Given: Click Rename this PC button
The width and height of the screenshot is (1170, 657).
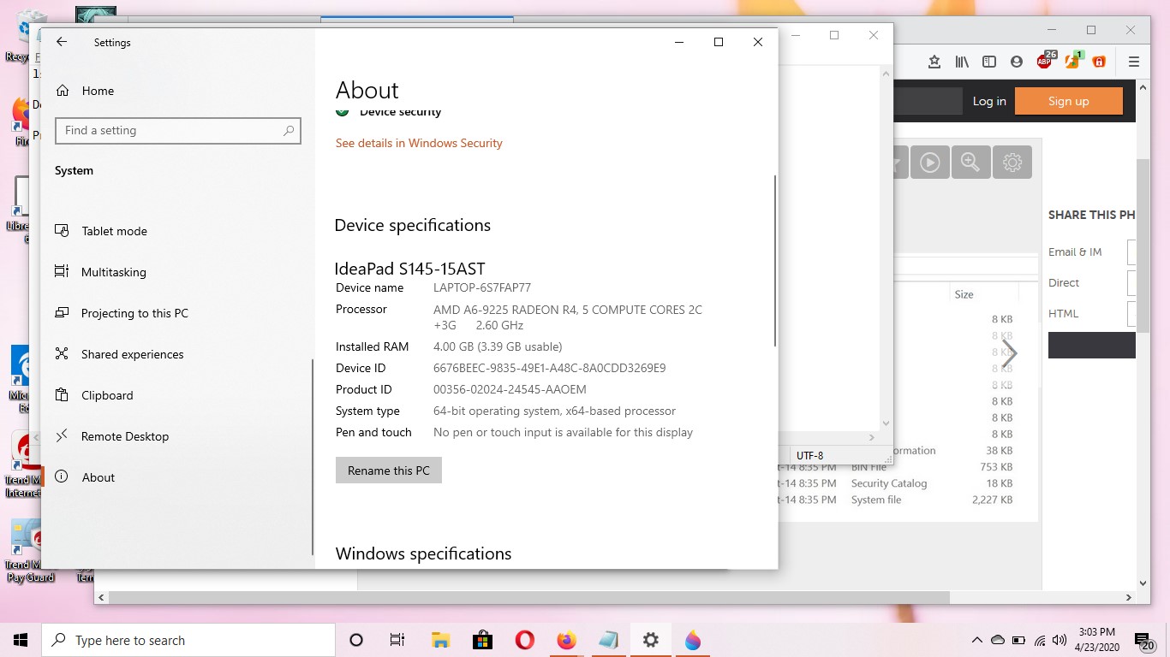Looking at the screenshot, I should pyautogui.click(x=389, y=471).
